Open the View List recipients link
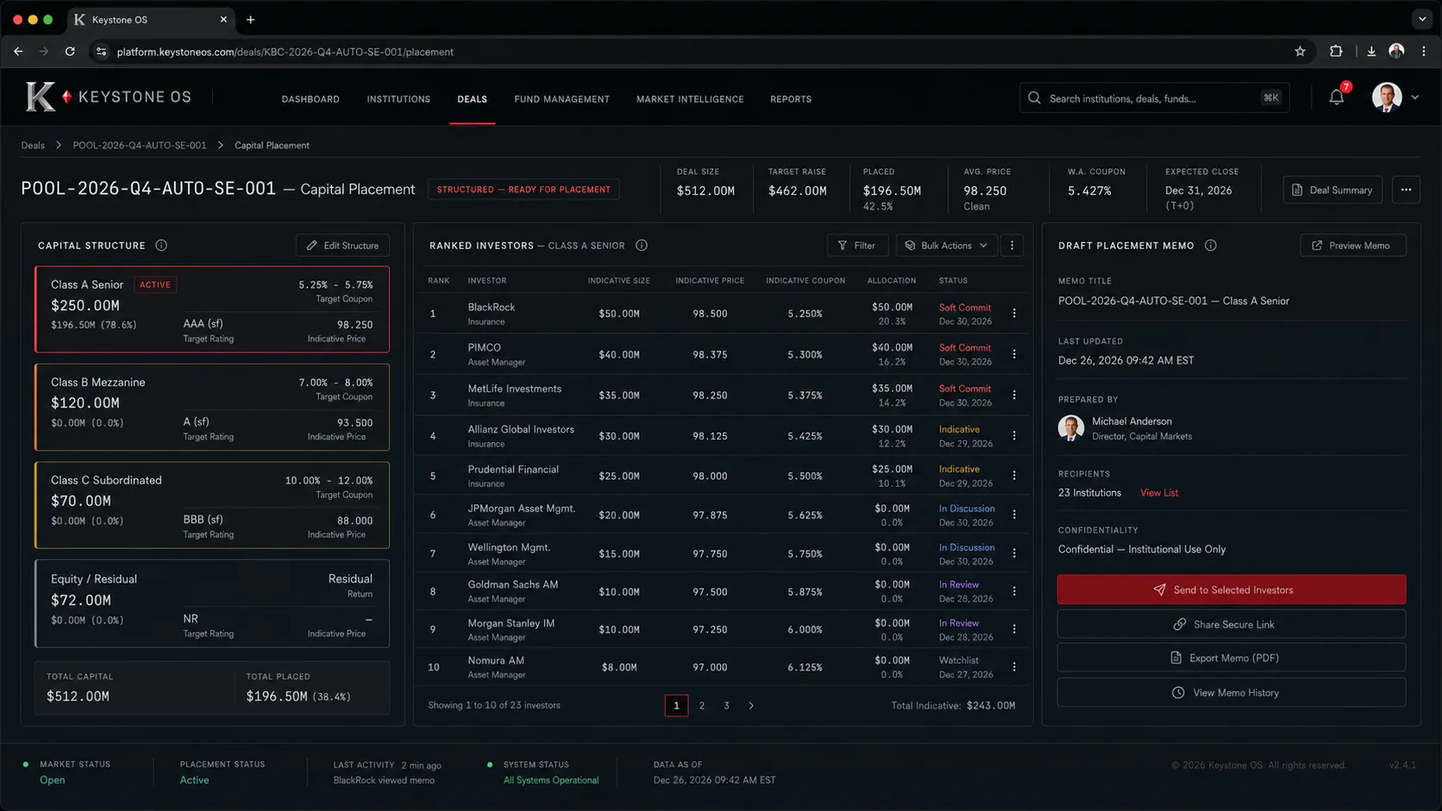The height and width of the screenshot is (811, 1442). coord(1158,493)
